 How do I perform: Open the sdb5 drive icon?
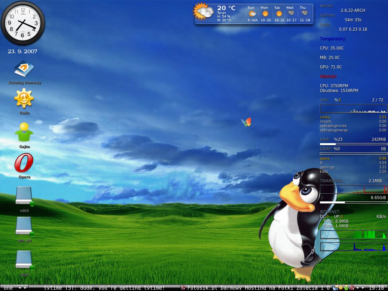pyautogui.click(x=24, y=196)
